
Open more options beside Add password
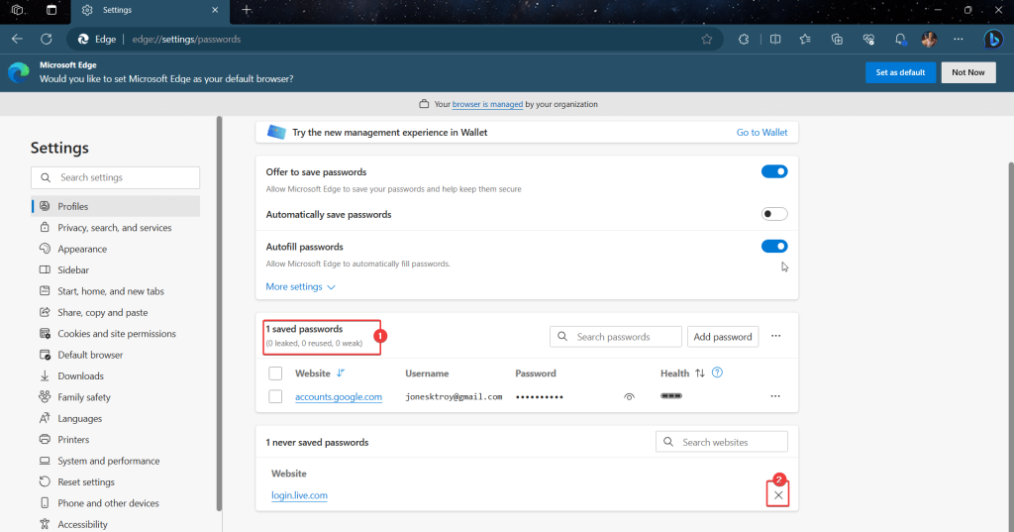776,336
